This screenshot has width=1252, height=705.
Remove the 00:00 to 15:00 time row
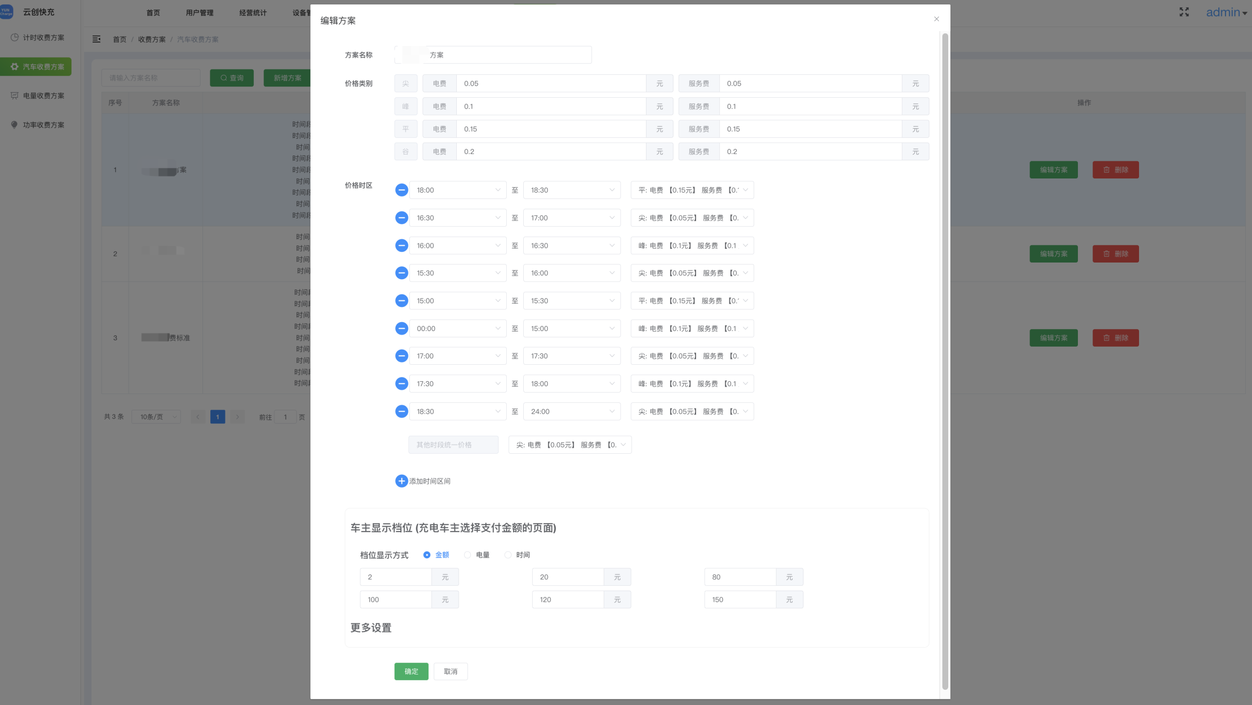pos(402,329)
